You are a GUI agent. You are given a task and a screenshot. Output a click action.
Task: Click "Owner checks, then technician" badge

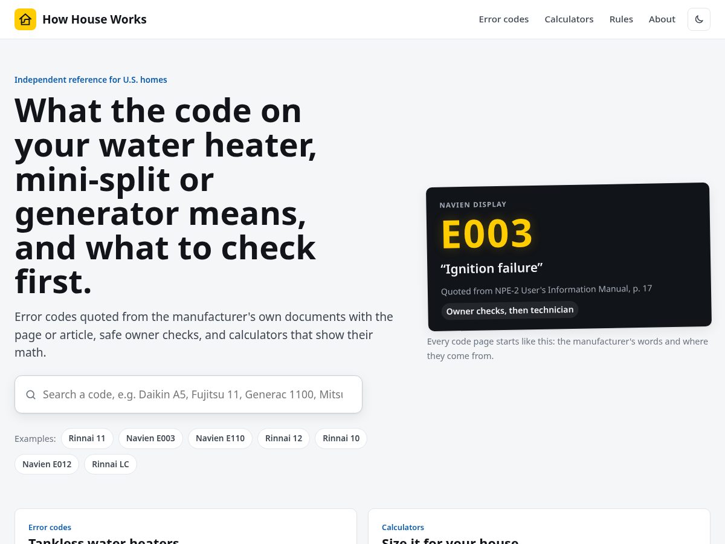click(x=510, y=310)
